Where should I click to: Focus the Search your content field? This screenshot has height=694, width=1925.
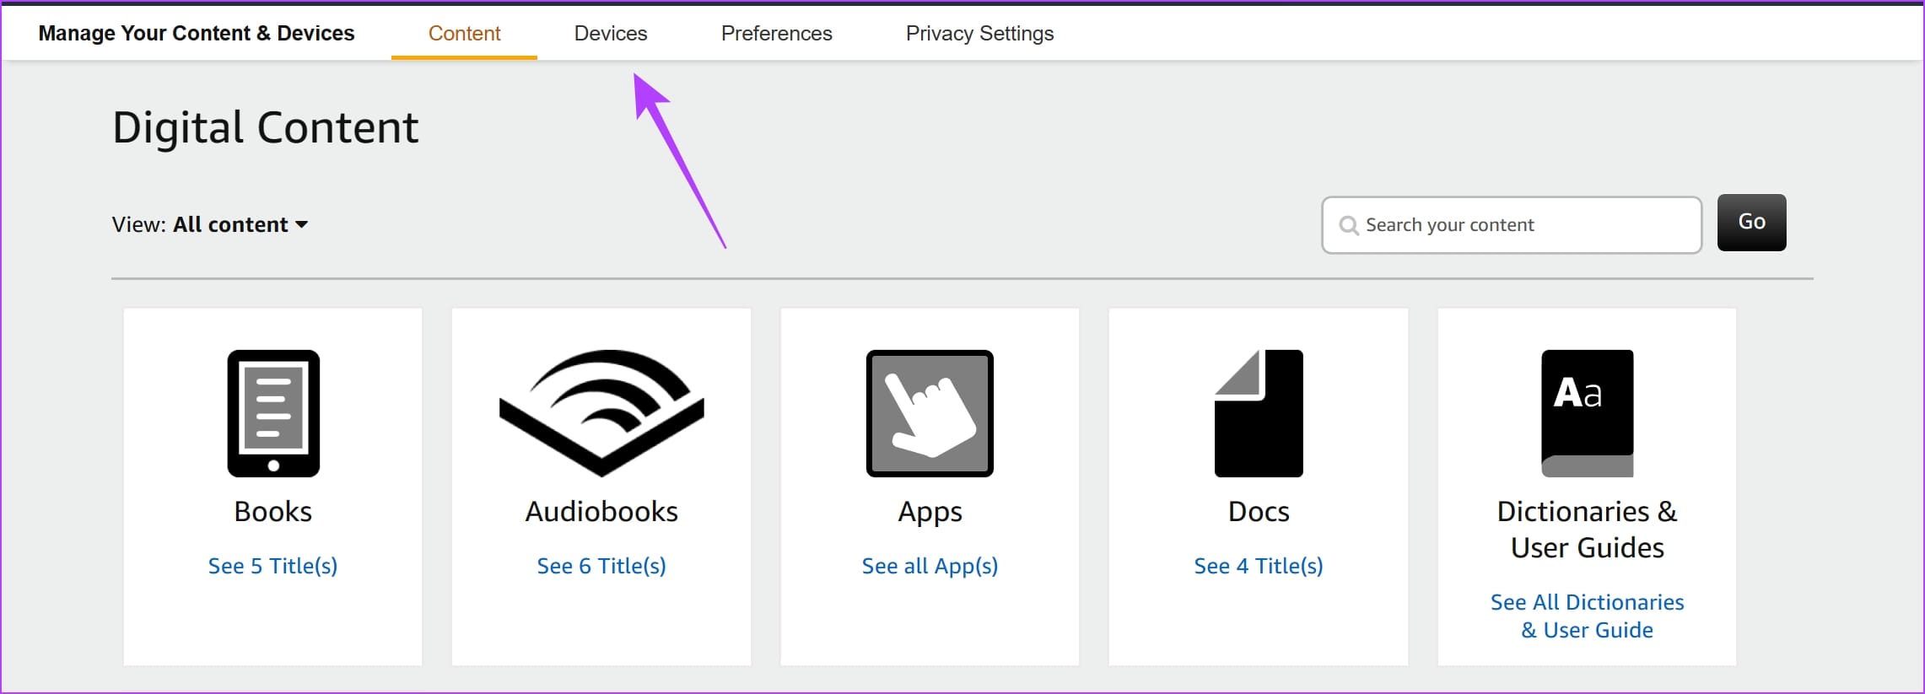tap(1512, 225)
